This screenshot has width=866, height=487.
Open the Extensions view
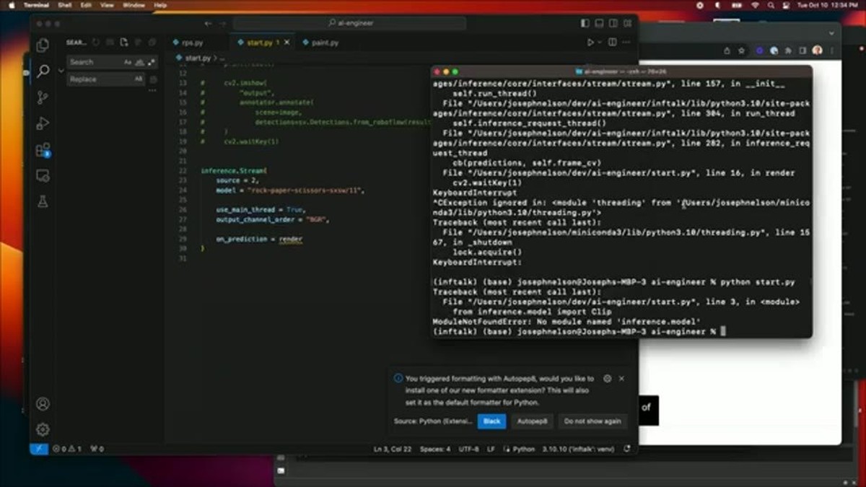point(43,150)
